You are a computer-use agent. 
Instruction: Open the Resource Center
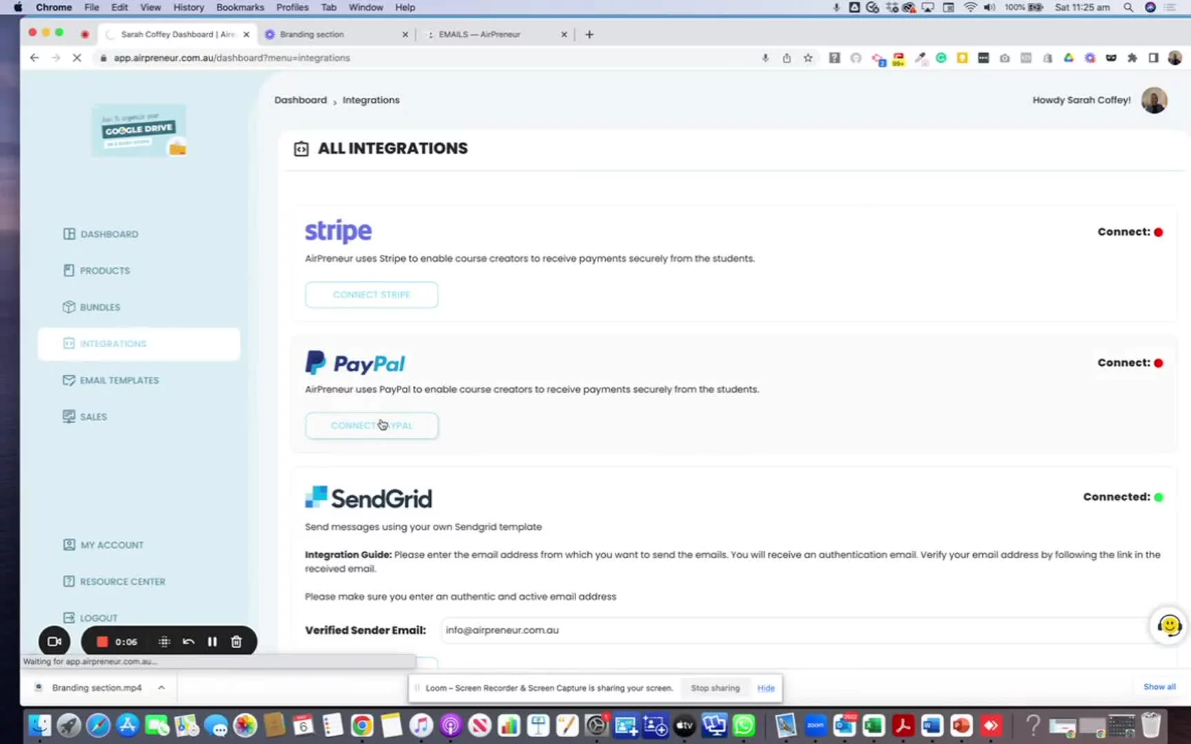(x=114, y=581)
